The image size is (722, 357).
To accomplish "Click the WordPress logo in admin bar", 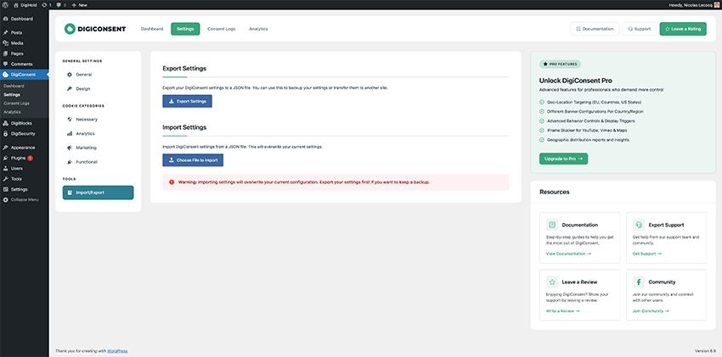I will point(5,4).
